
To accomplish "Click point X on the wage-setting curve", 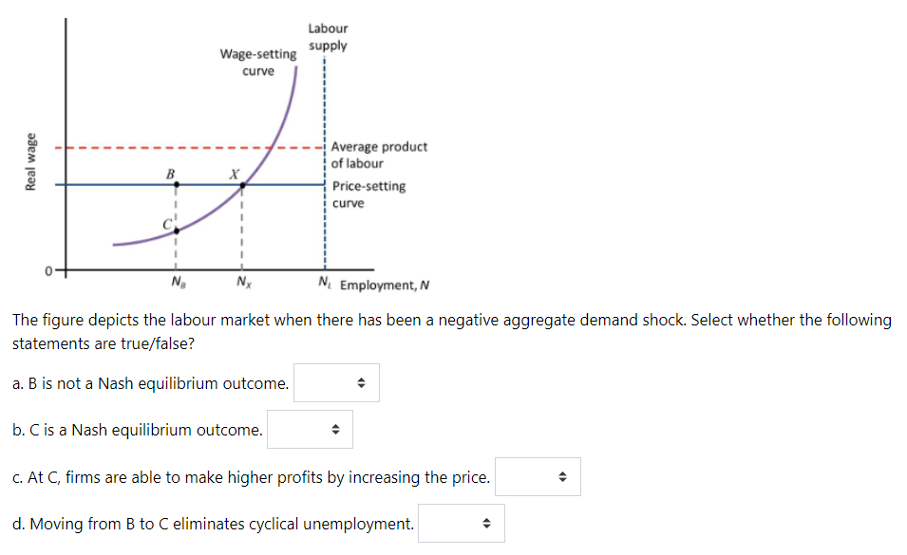I will (242, 186).
